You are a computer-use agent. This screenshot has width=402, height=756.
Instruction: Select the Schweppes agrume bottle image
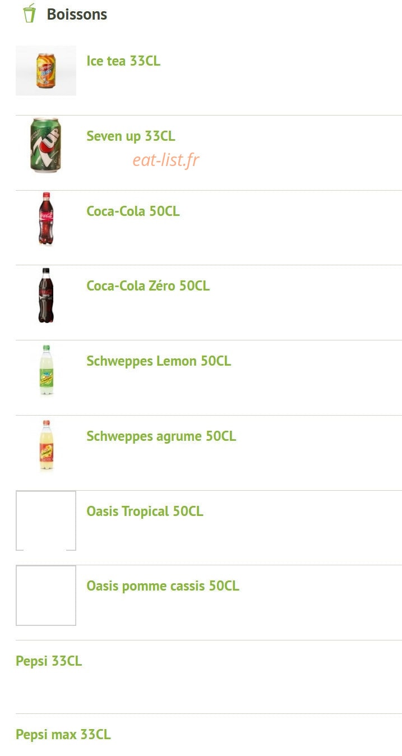point(47,445)
